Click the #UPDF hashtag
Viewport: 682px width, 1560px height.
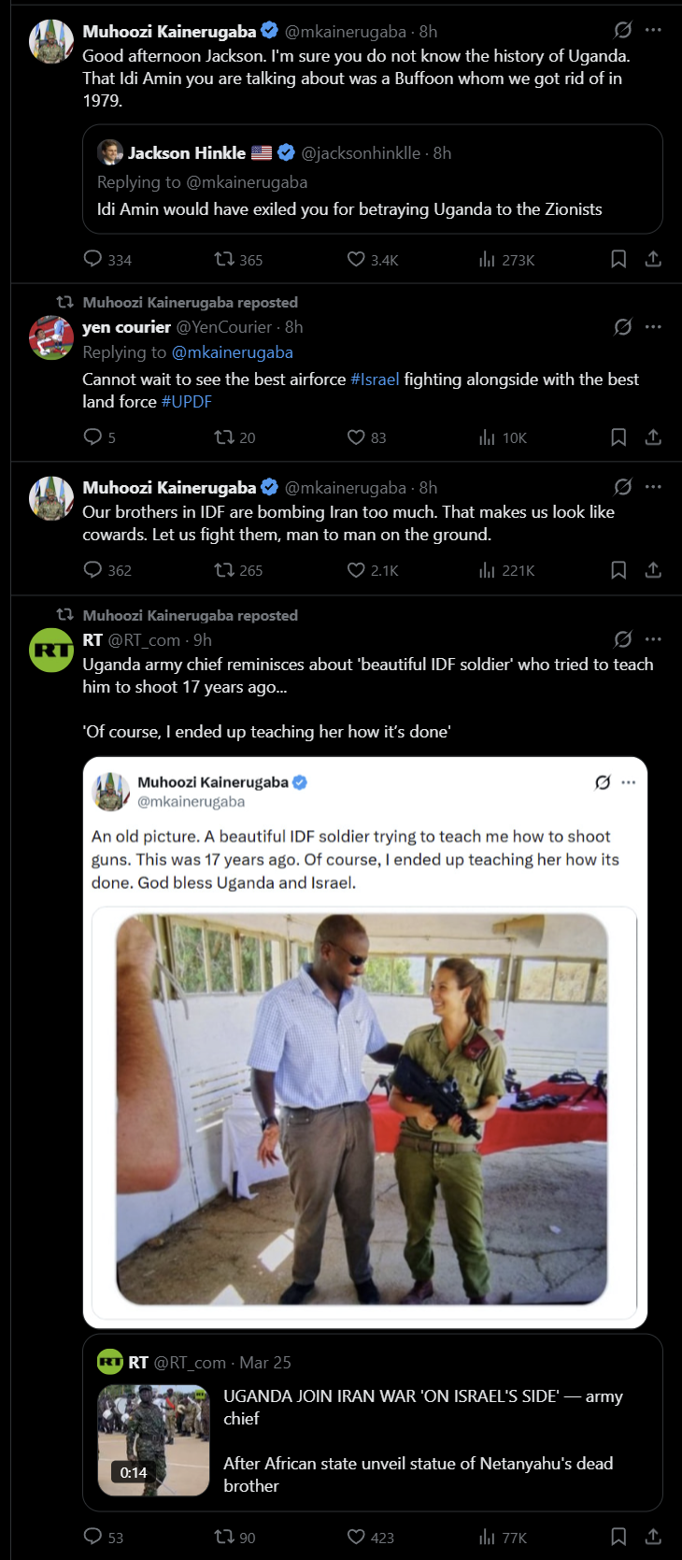[186, 401]
